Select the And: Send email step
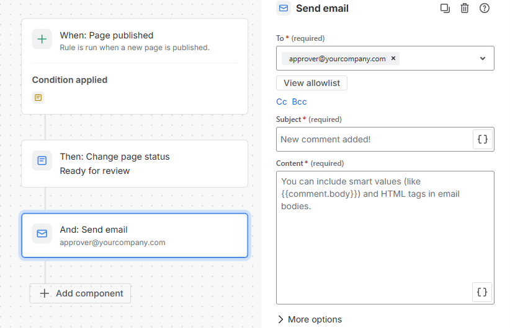The height and width of the screenshot is (328, 510). (x=135, y=235)
